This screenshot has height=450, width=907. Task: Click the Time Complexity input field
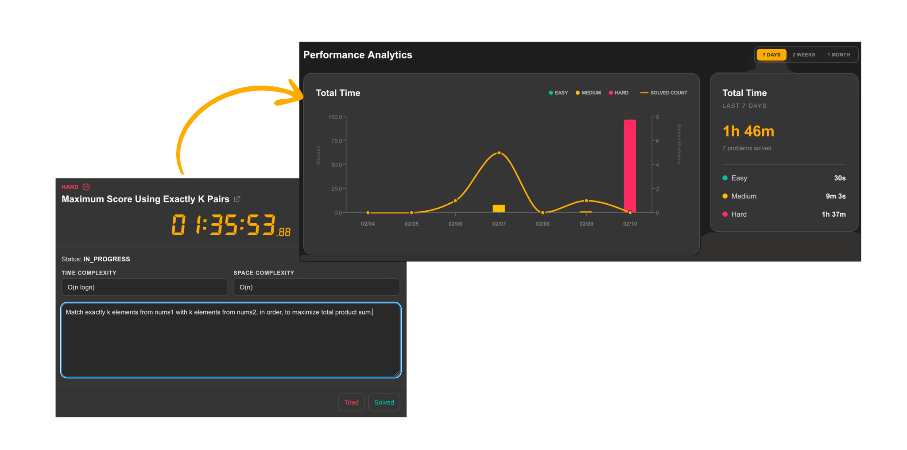(144, 287)
